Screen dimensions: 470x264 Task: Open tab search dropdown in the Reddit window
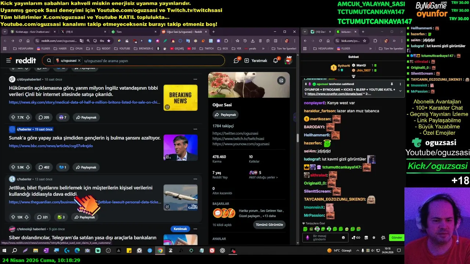pyautogui.click(x=5, y=32)
